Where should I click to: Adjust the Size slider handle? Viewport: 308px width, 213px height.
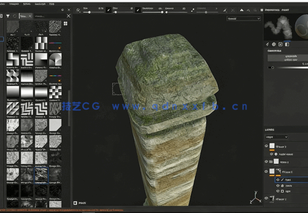click(x=89, y=12)
